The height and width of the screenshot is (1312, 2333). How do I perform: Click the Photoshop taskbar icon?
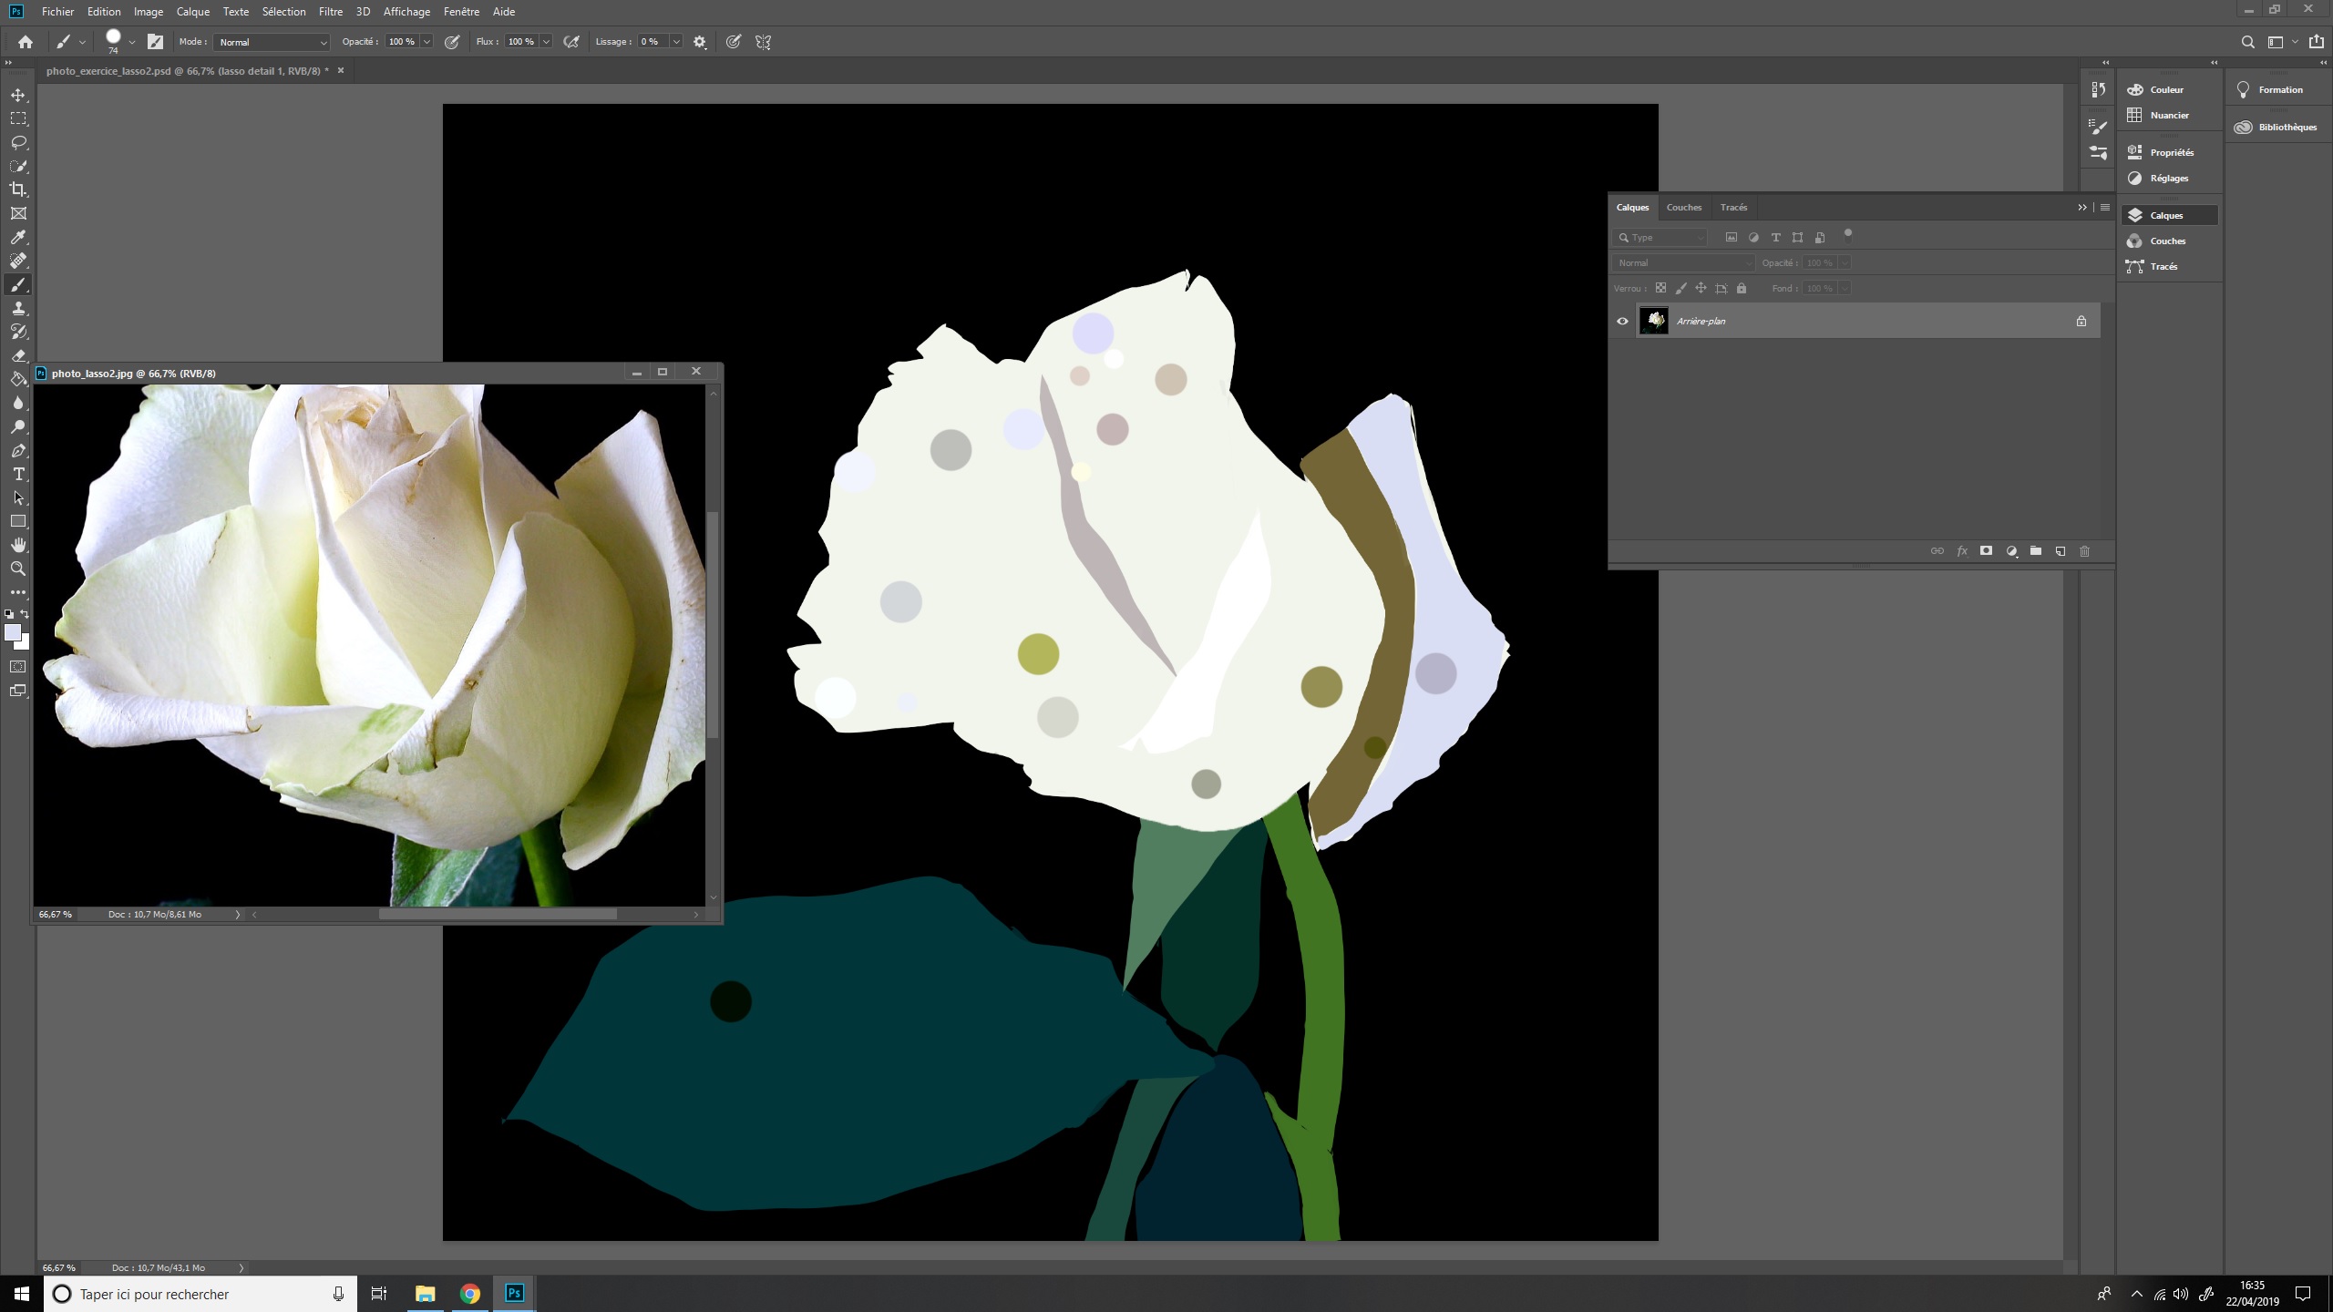[514, 1293]
